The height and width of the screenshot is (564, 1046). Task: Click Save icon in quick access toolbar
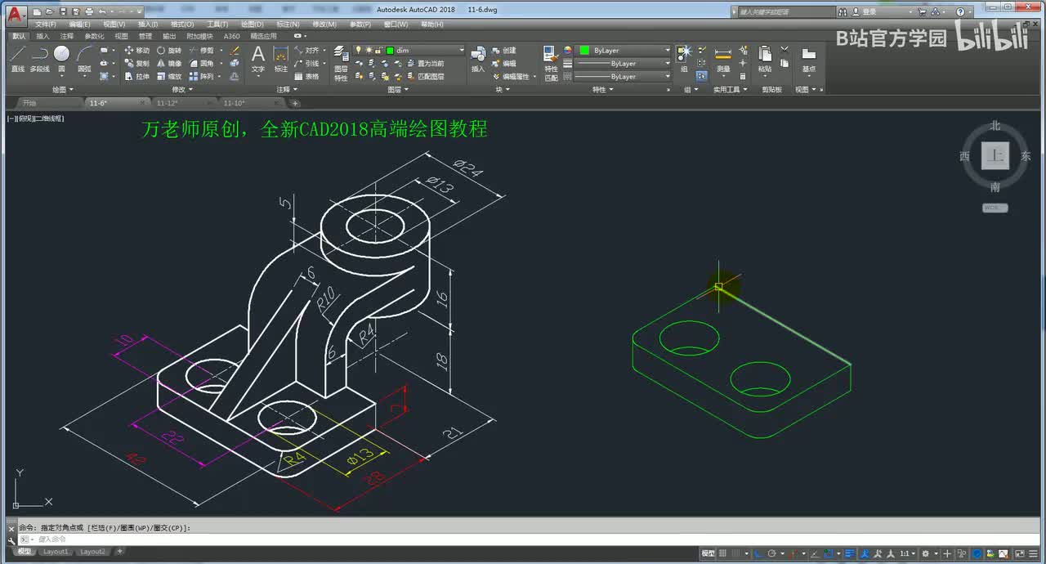click(63, 12)
